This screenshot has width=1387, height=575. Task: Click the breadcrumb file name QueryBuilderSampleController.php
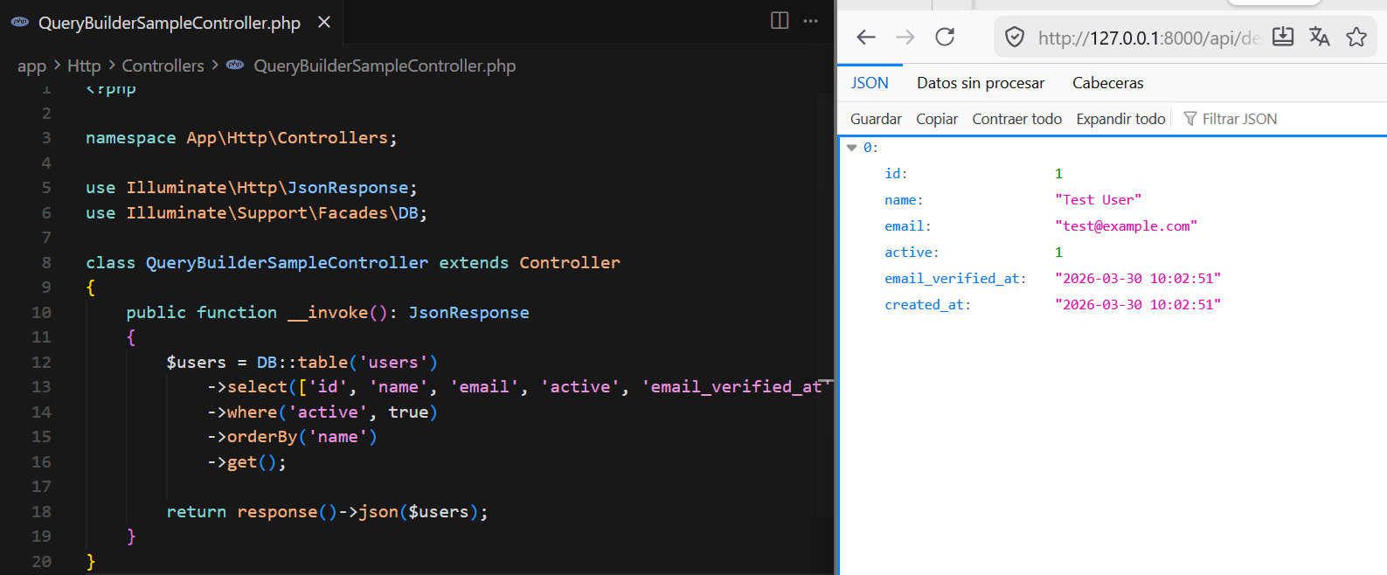[x=385, y=66]
